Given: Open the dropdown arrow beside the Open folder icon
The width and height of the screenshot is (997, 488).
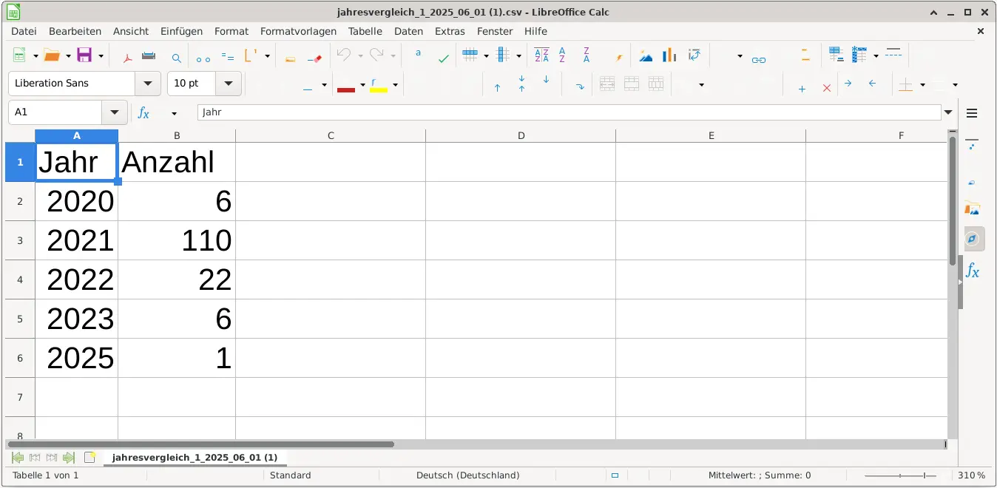Looking at the screenshot, I should [x=68, y=56].
